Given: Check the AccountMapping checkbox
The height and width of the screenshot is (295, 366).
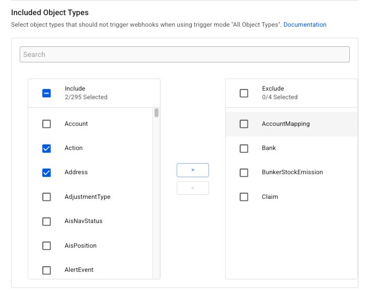Looking at the screenshot, I should 244,124.
